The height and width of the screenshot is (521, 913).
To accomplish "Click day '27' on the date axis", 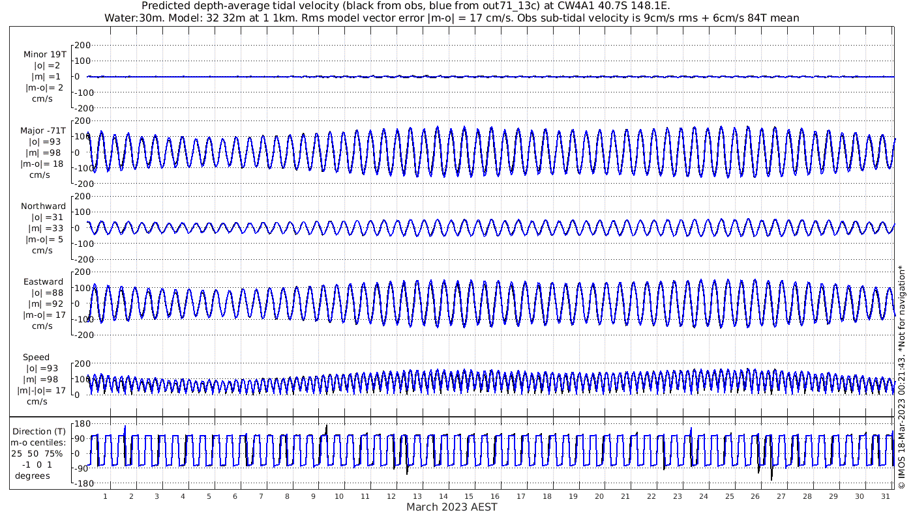I will [781, 496].
